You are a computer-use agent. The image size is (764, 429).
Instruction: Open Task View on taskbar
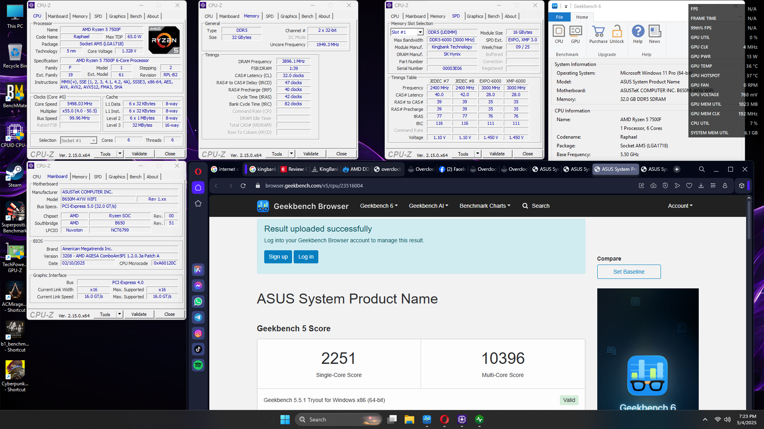click(392, 419)
